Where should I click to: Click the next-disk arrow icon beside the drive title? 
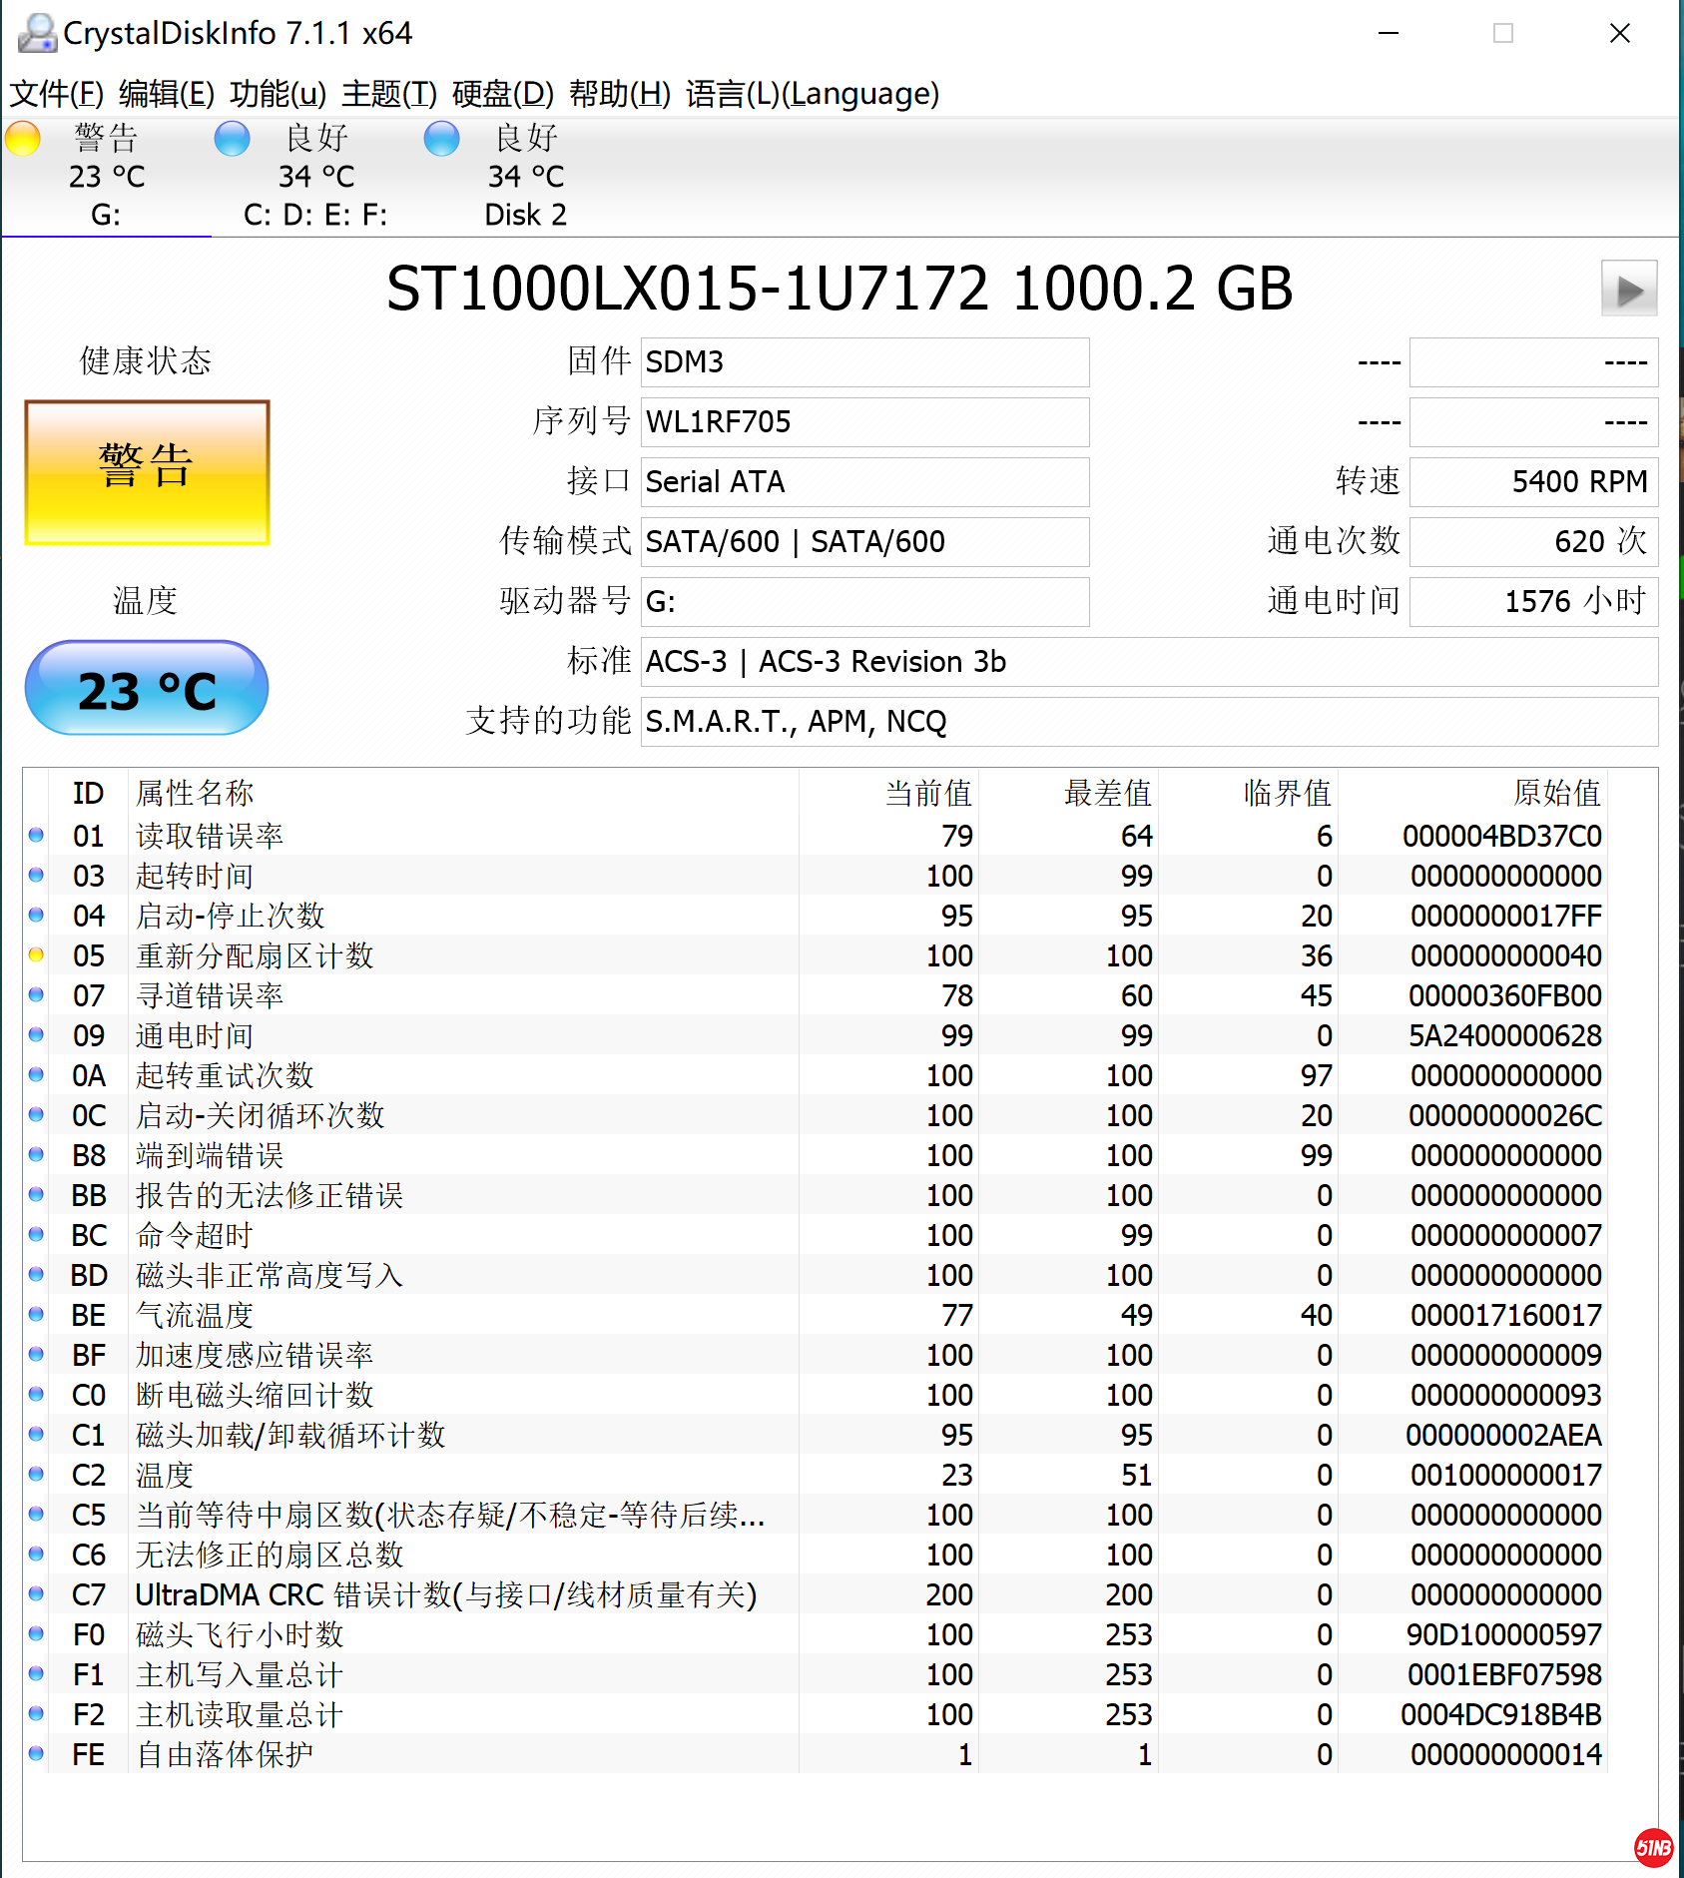pos(1629,290)
